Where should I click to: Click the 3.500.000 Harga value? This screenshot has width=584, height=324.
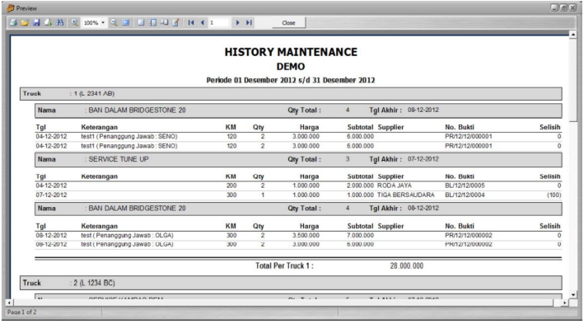[x=306, y=235]
